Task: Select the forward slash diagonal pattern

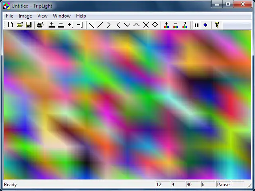Action: click(x=100, y=25)
